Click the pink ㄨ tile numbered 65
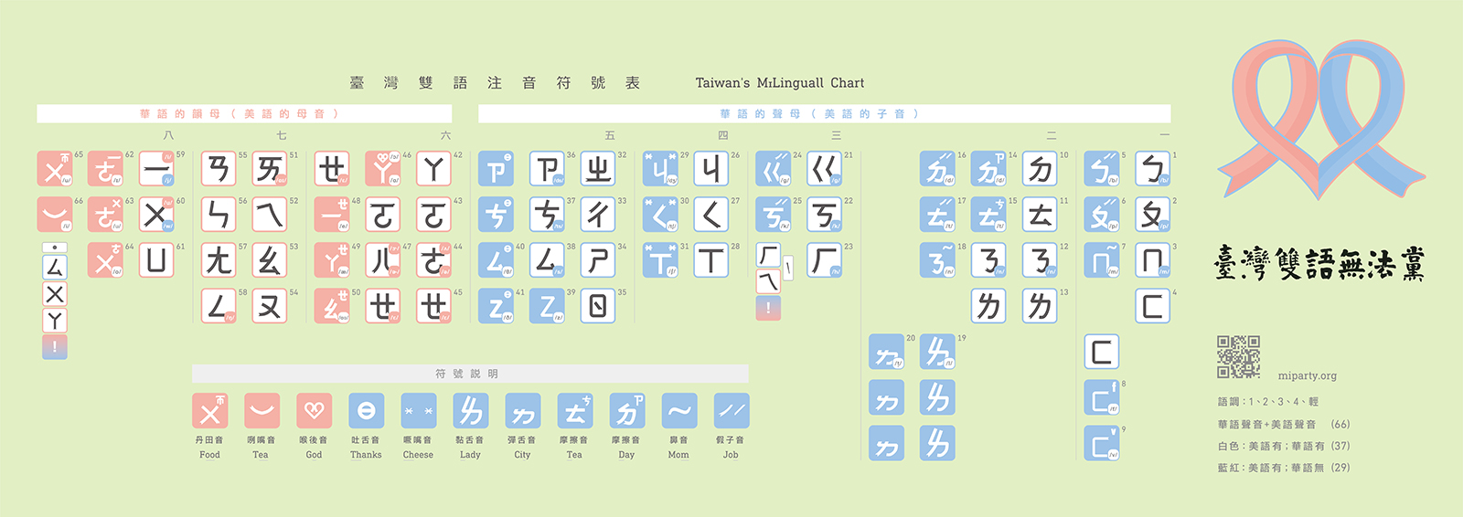This screenshot has height=517, width=1463. (x=55, y=169)
